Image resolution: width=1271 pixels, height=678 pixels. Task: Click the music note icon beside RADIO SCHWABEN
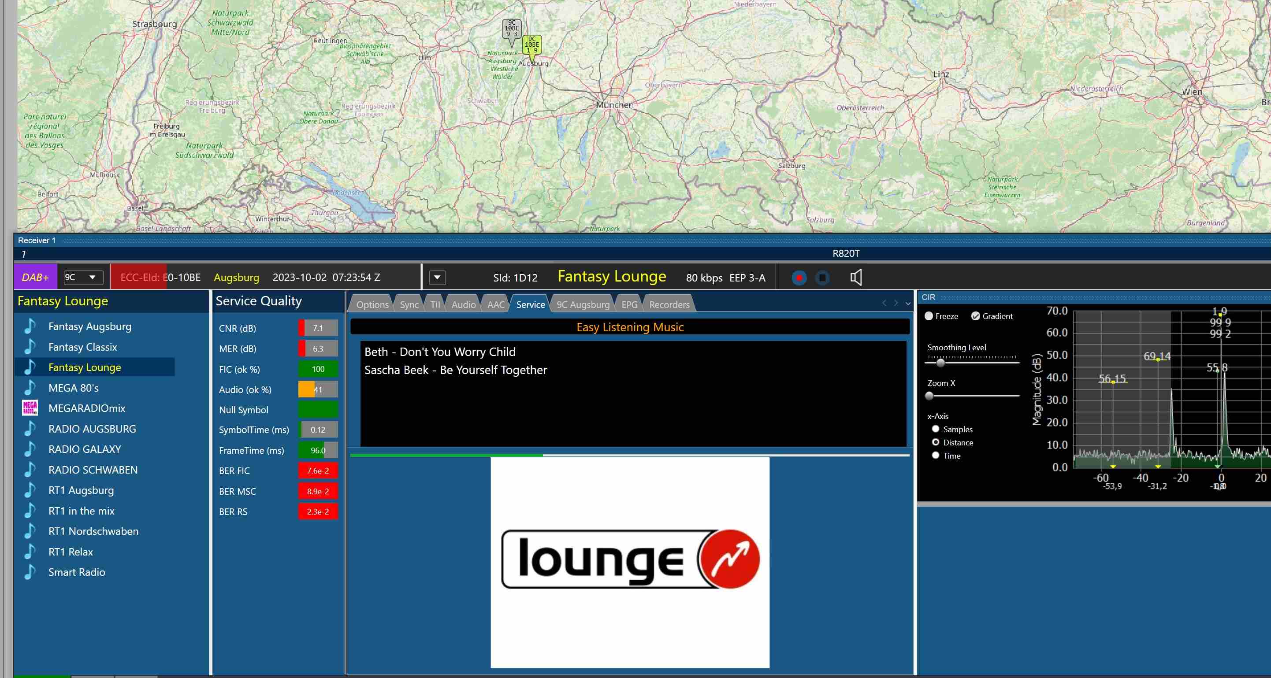click(30, 470)
